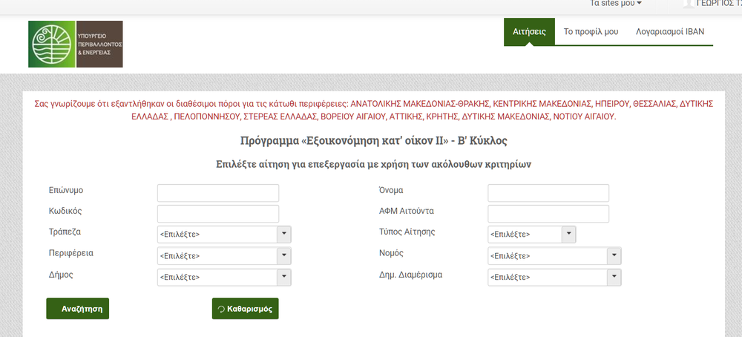
Task: Switch to the Αιτήσεις tab
Action: pyautogui.click(x=529, y=32)
